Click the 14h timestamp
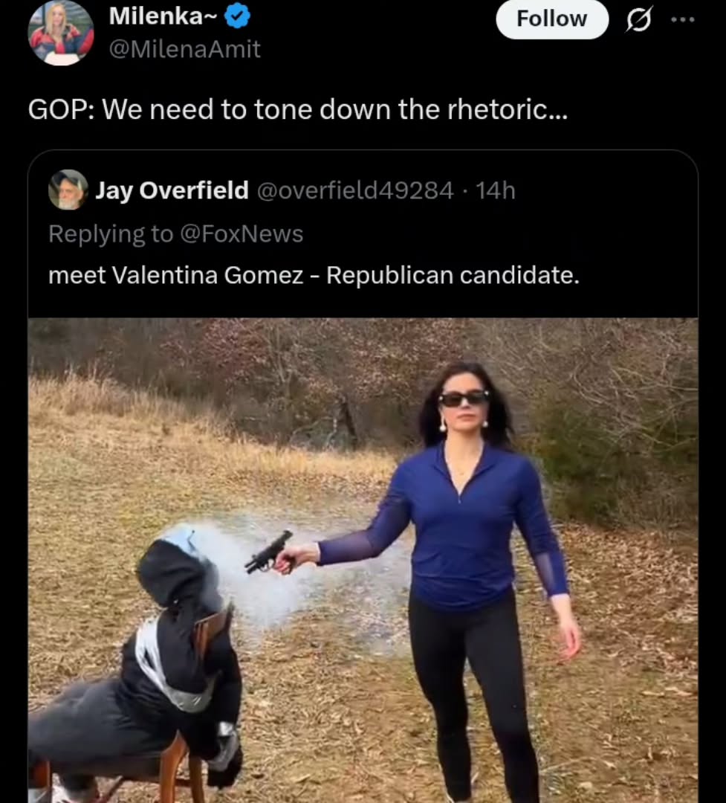This screenshot has height=803, width=726. point(495,190)
